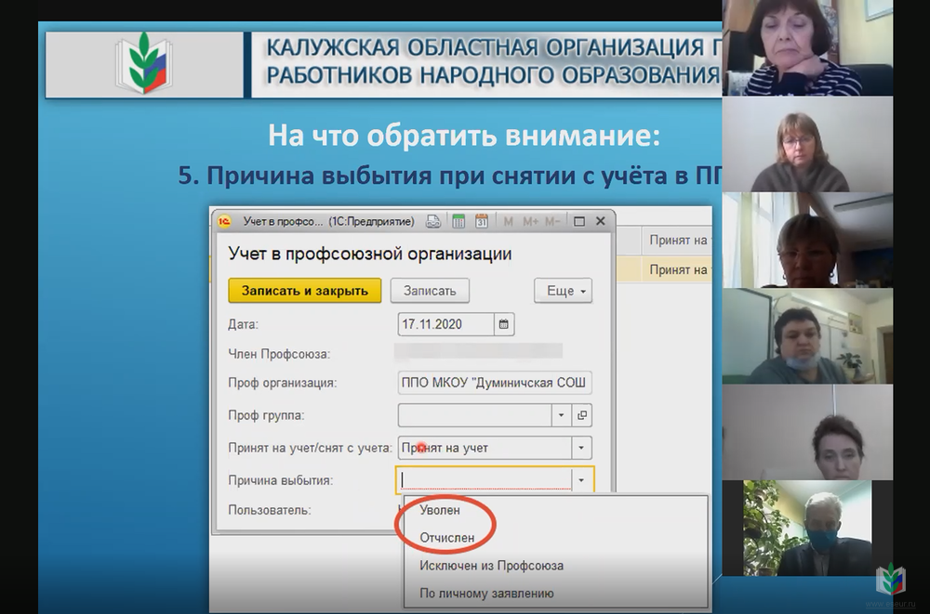Click the Записать и закрыть button

(305, 291)
